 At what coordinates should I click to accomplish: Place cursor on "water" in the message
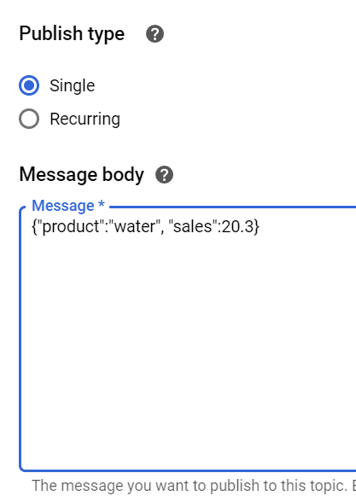pos(135,227)
